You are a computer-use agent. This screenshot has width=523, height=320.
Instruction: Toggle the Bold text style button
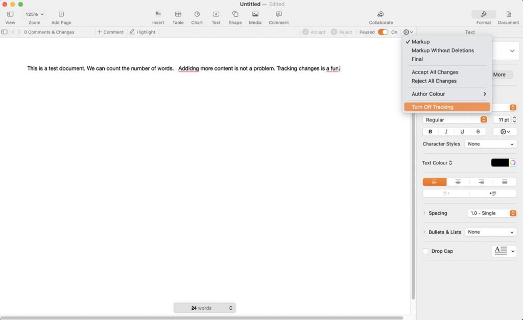tap(430, 132)
